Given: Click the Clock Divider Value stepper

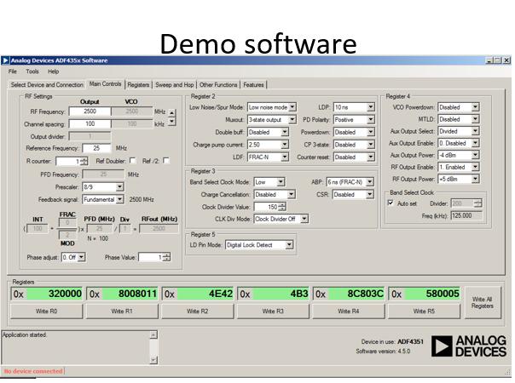Looking at the screenshot, I should pyautogui.click(x=282, y=207).
